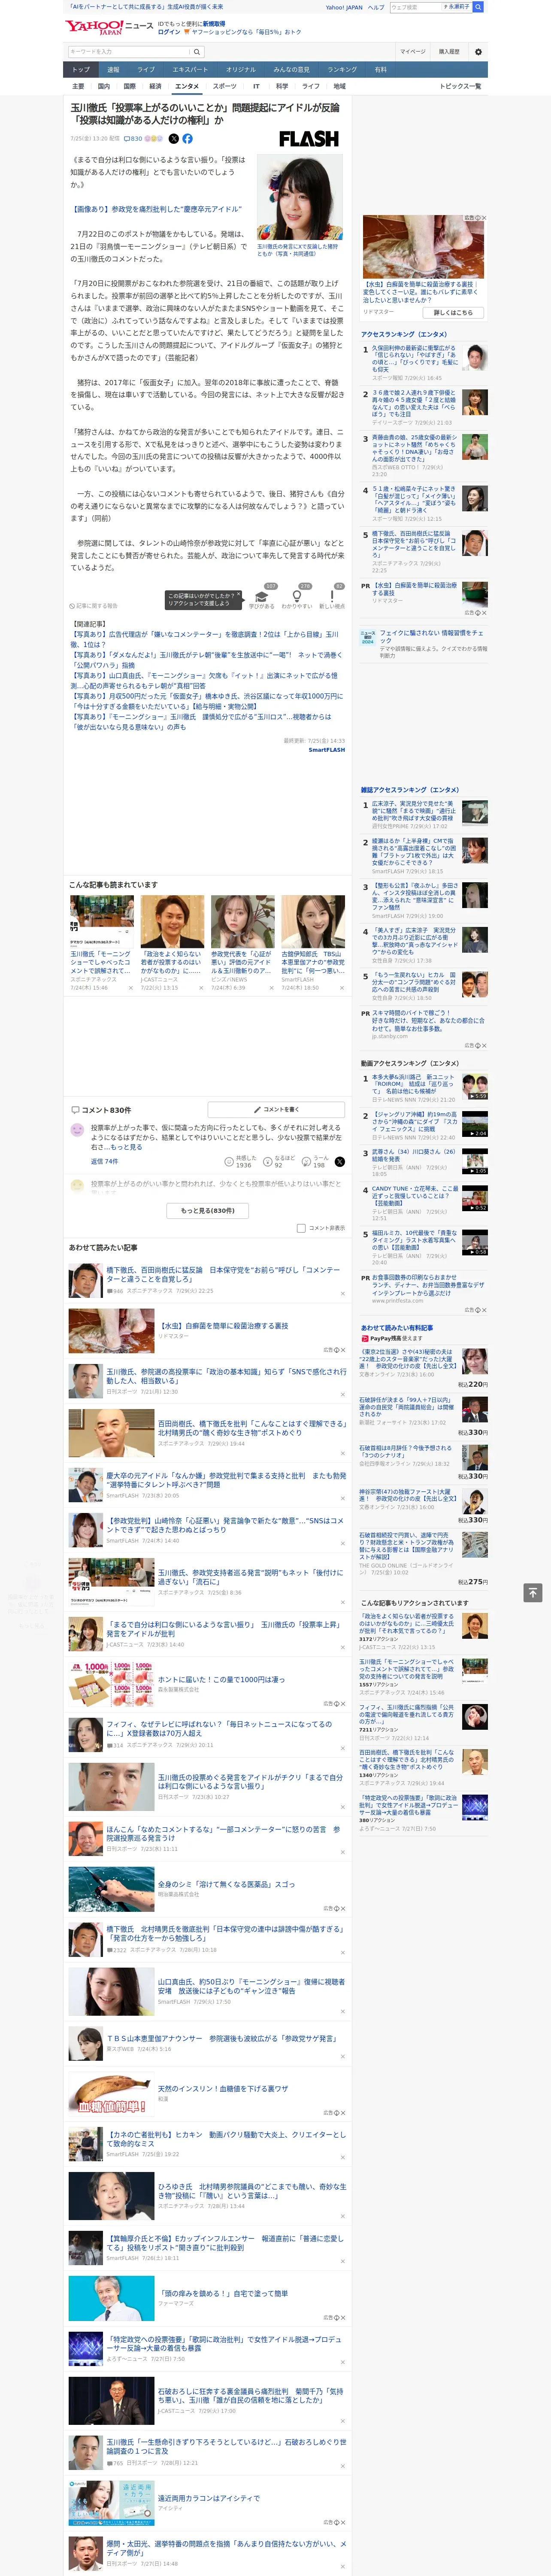This screenshot has width=551, height=2576.
Task: Open settings via gear icon in header
Action: (x=478, y=51)
